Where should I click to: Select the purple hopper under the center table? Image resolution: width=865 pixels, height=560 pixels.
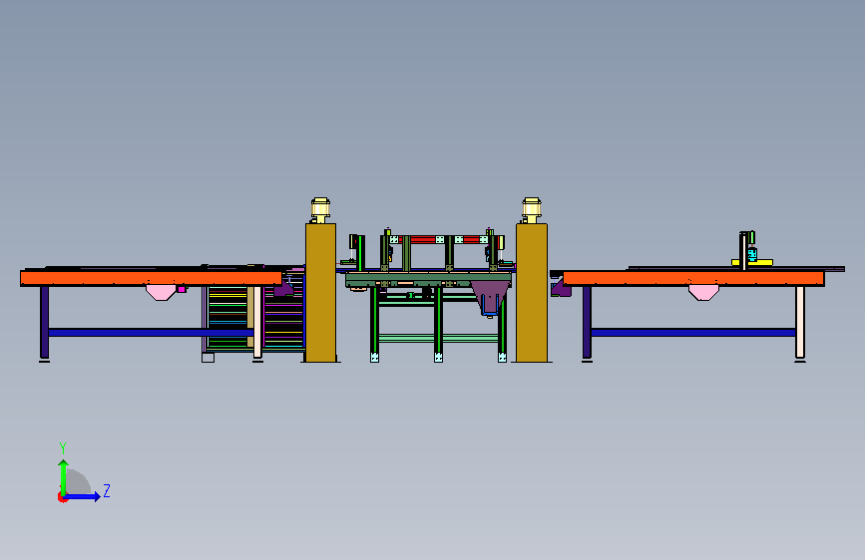coord(490,298)
